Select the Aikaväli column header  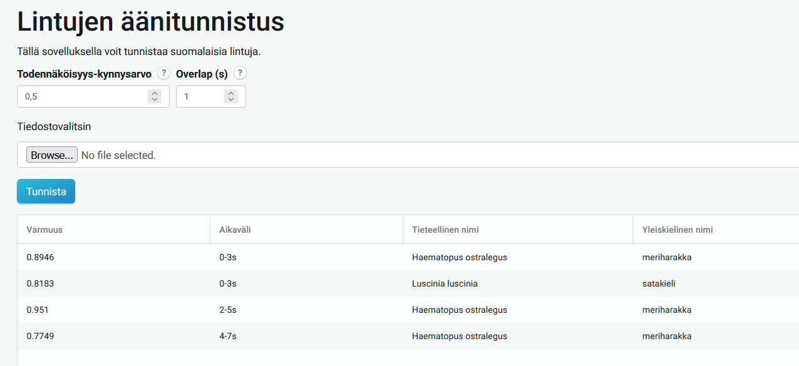tap(235, 230)
